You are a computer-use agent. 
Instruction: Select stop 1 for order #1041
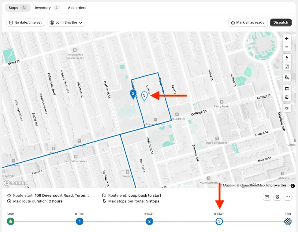point(80,221)
